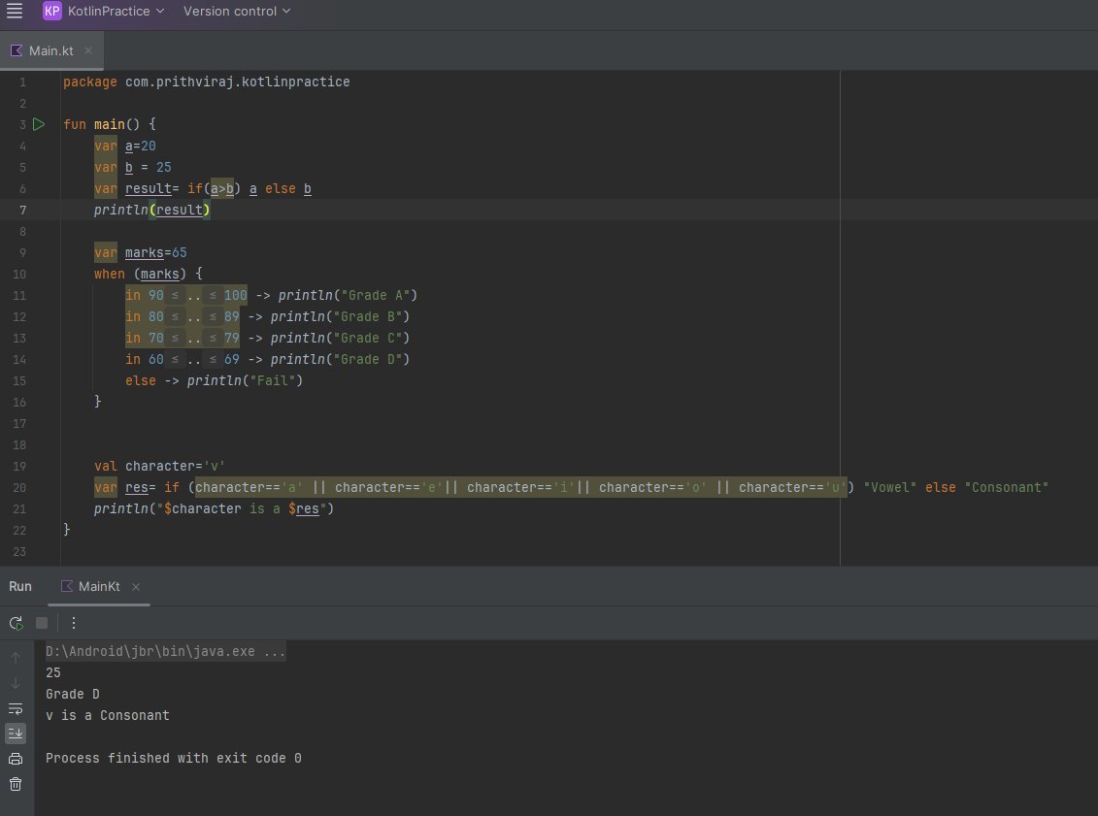1098x816 pixels.
Task: Run main via the gutter play icon
Action: point(39,124)
